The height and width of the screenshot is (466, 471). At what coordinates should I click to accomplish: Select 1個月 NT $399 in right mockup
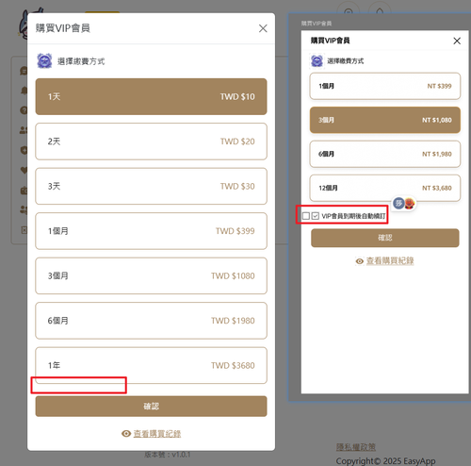coord(385,86)
